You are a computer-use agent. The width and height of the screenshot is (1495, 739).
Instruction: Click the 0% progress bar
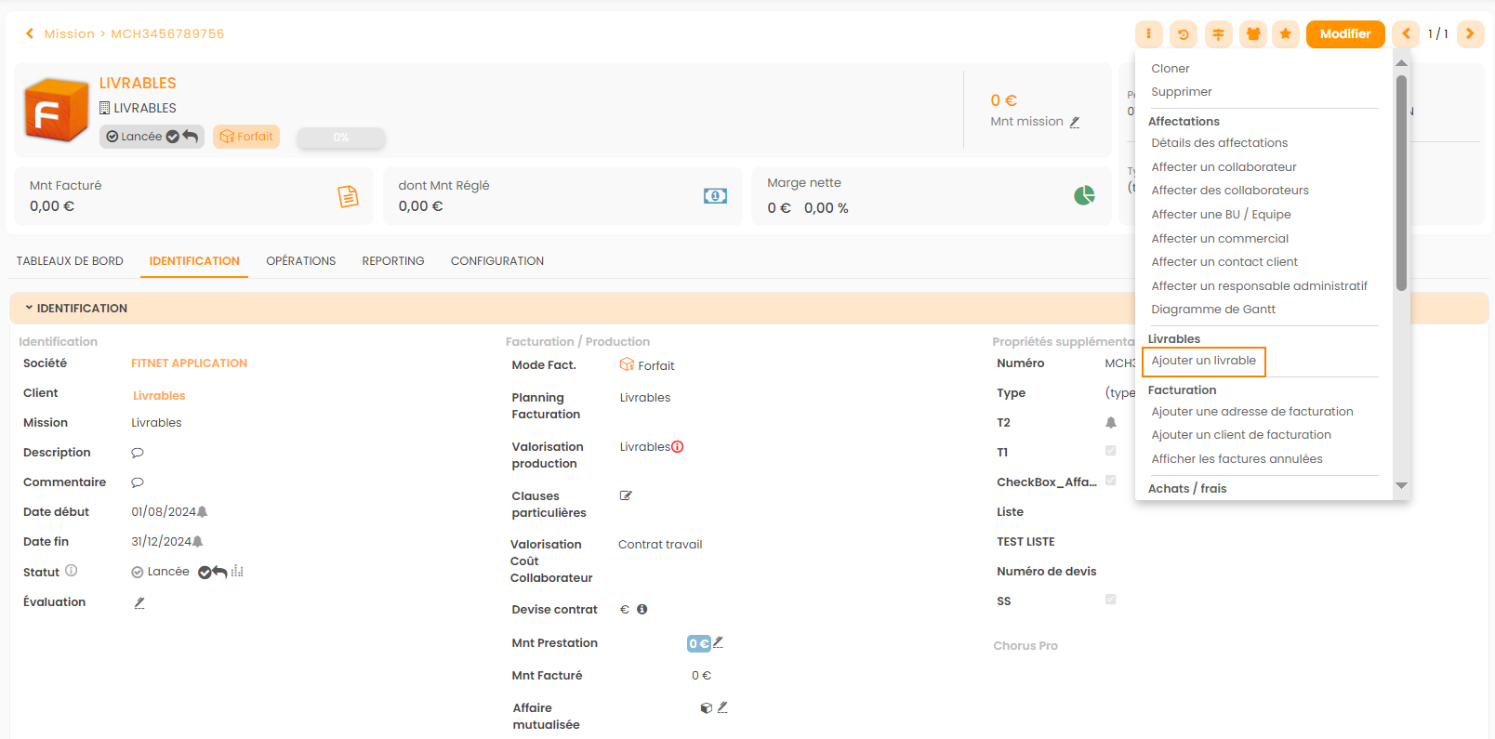(340, 138)
